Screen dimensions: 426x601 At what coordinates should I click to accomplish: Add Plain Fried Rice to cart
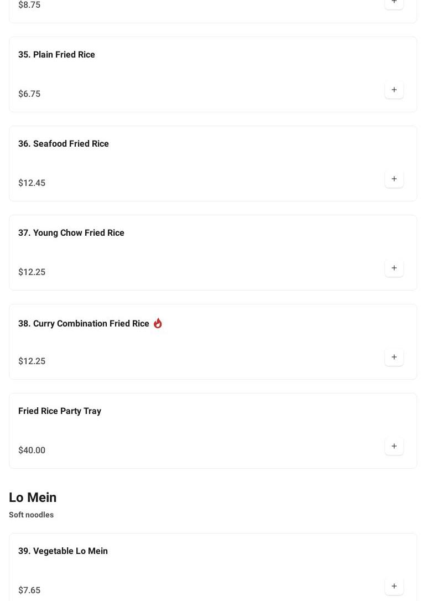click(394, 90)
